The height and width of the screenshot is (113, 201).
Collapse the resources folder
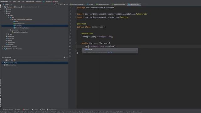pyautogui.click(x=8, y=30)
